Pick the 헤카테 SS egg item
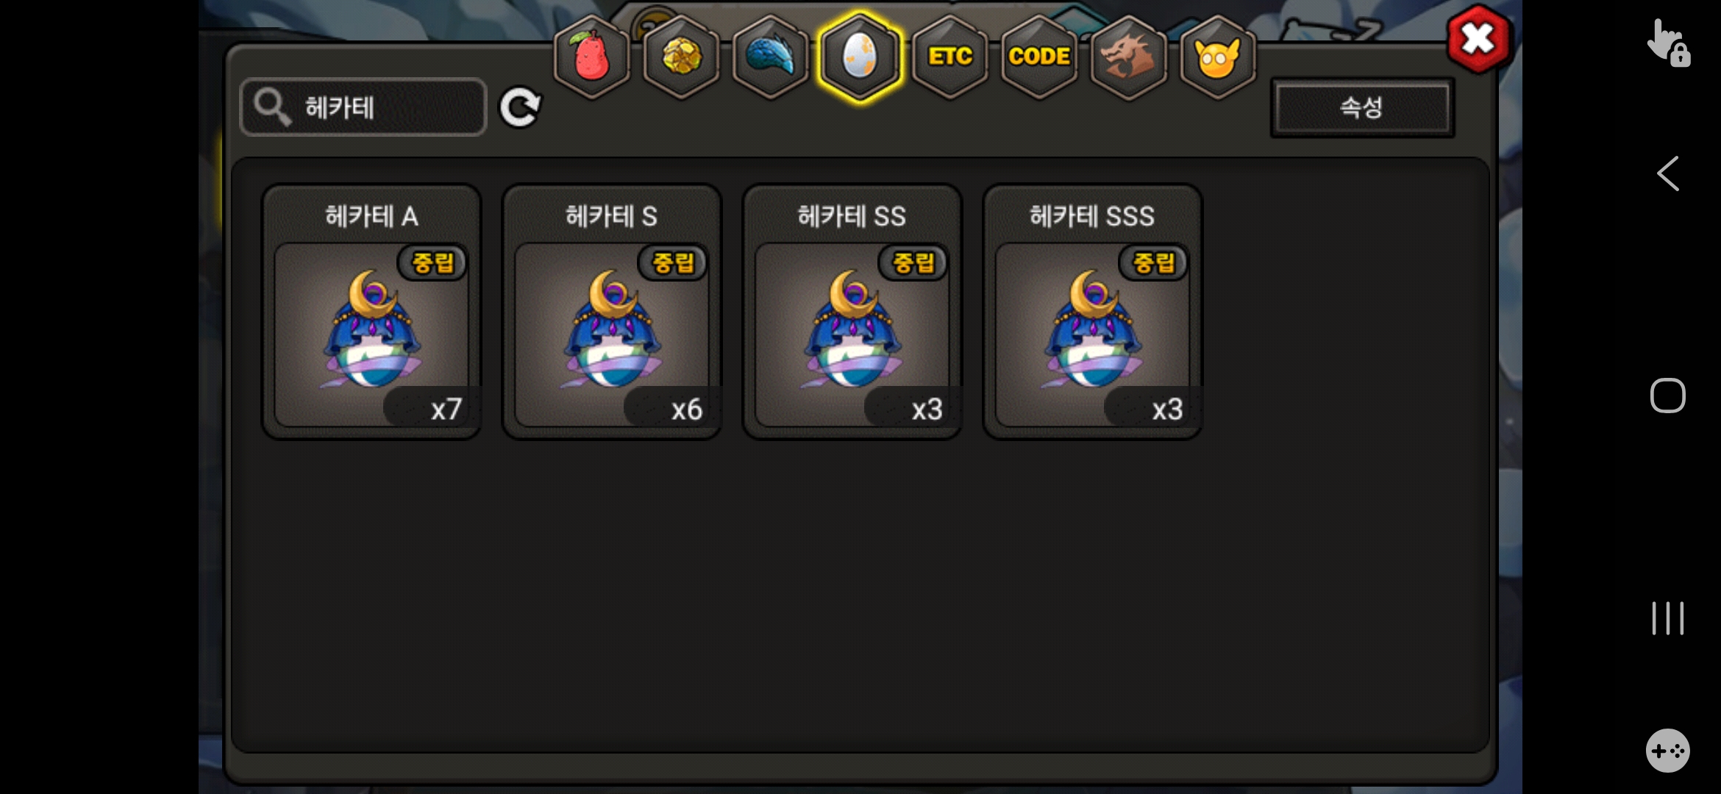The image size is (1721, 794). [x=852, y=312]
